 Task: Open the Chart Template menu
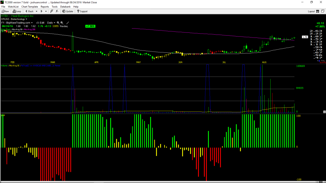pos(30,7)
